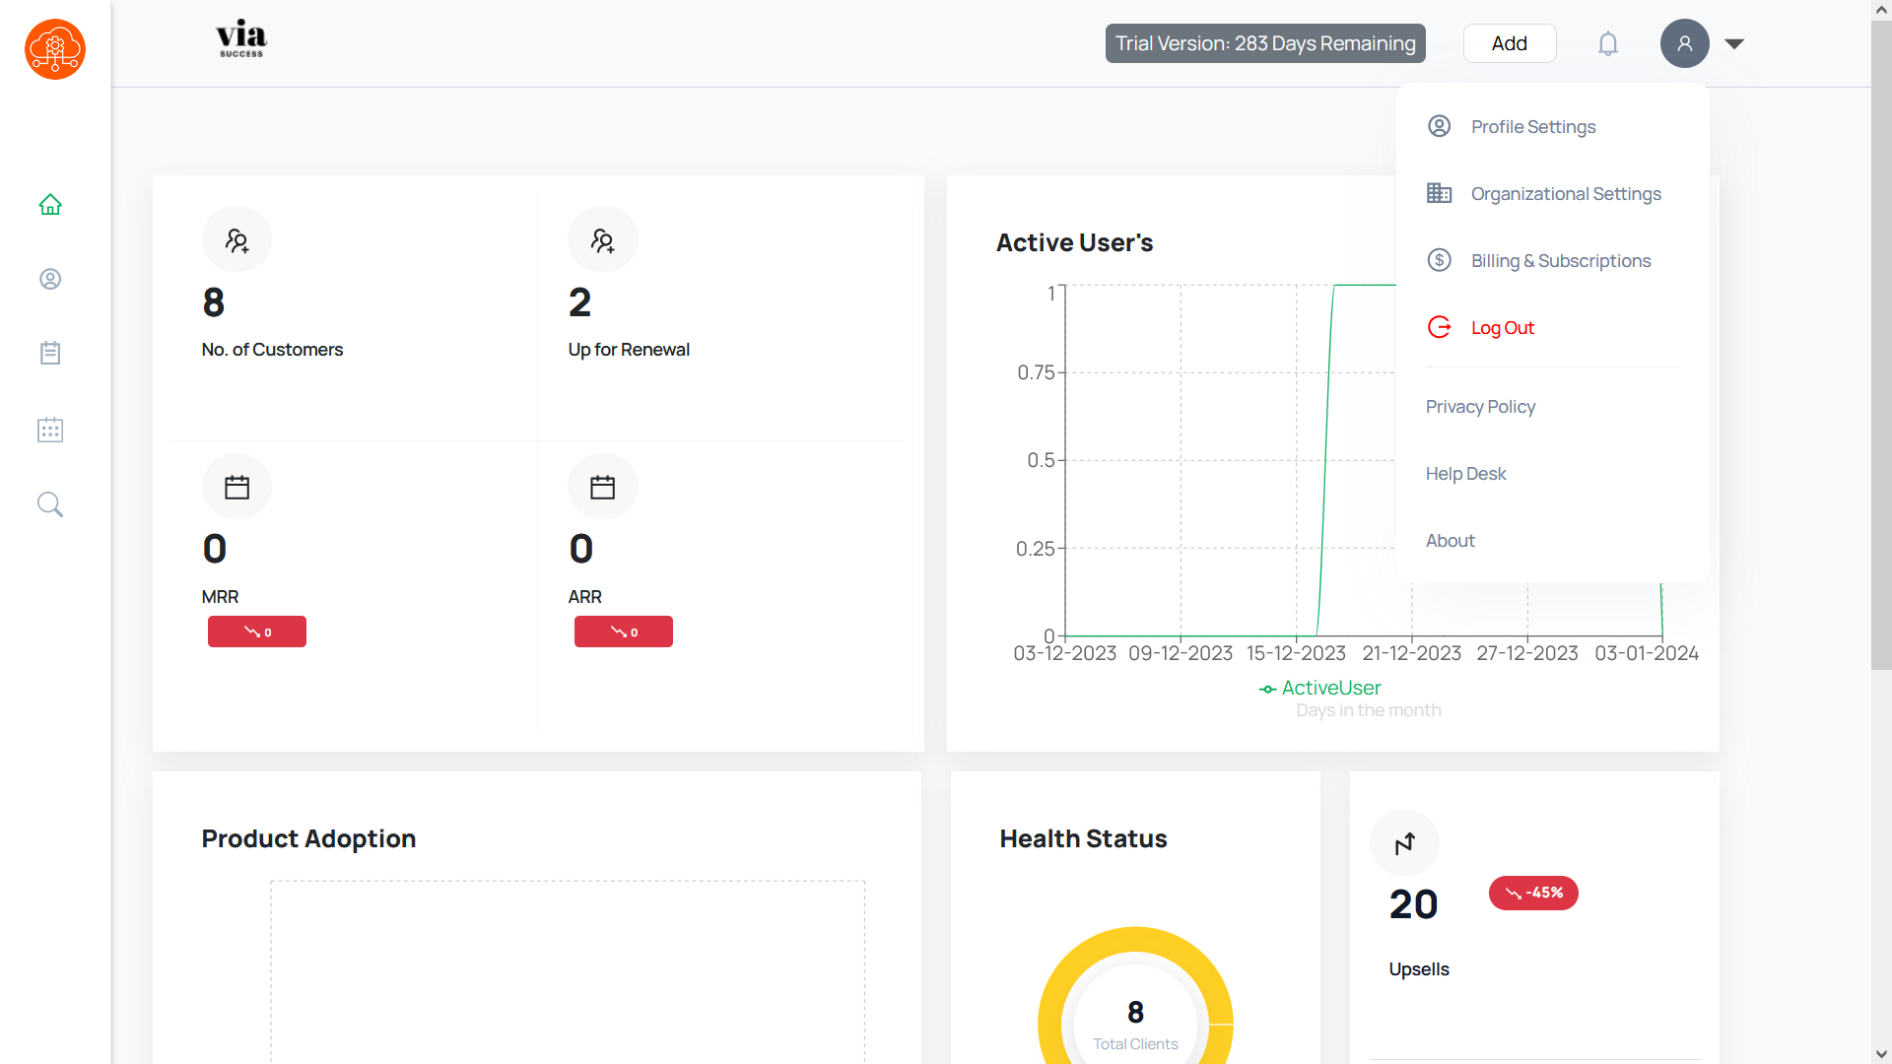
Task: Open the notifications bell icon
Action: pyautogui.click(x=1607, y=43)
